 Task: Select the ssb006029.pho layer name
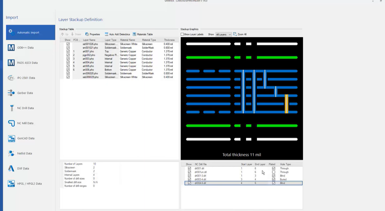tap(90, 77)
